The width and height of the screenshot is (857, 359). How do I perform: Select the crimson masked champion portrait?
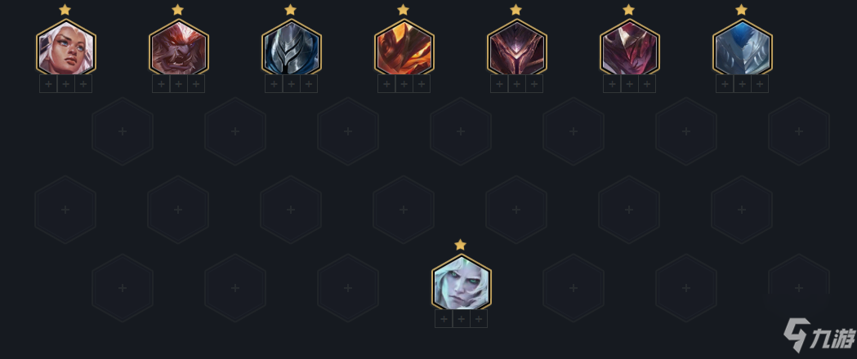coord(630,48)
